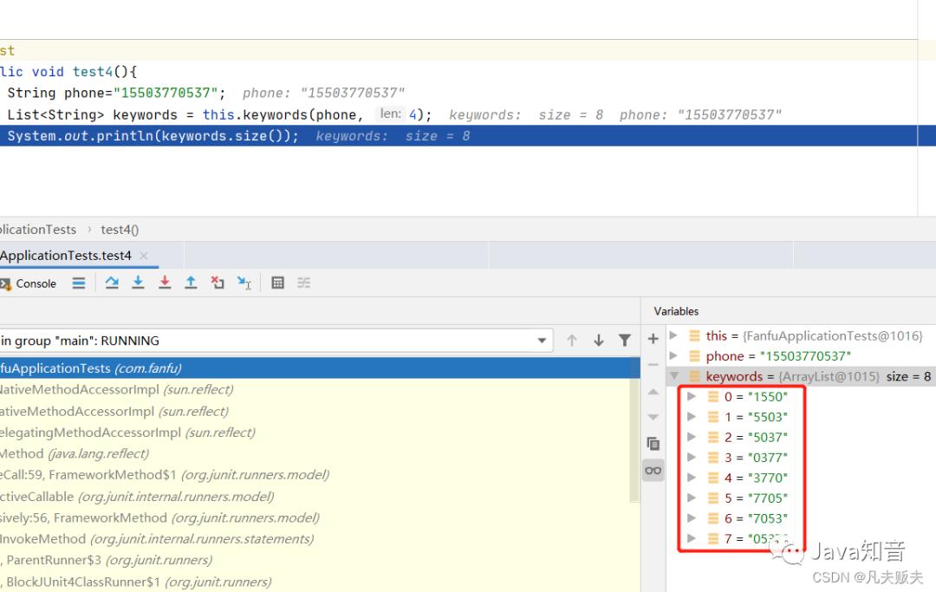The image size is (936, 592).
Task: Expand the element 0 entry inside keywords
Action: coord(692,396)
